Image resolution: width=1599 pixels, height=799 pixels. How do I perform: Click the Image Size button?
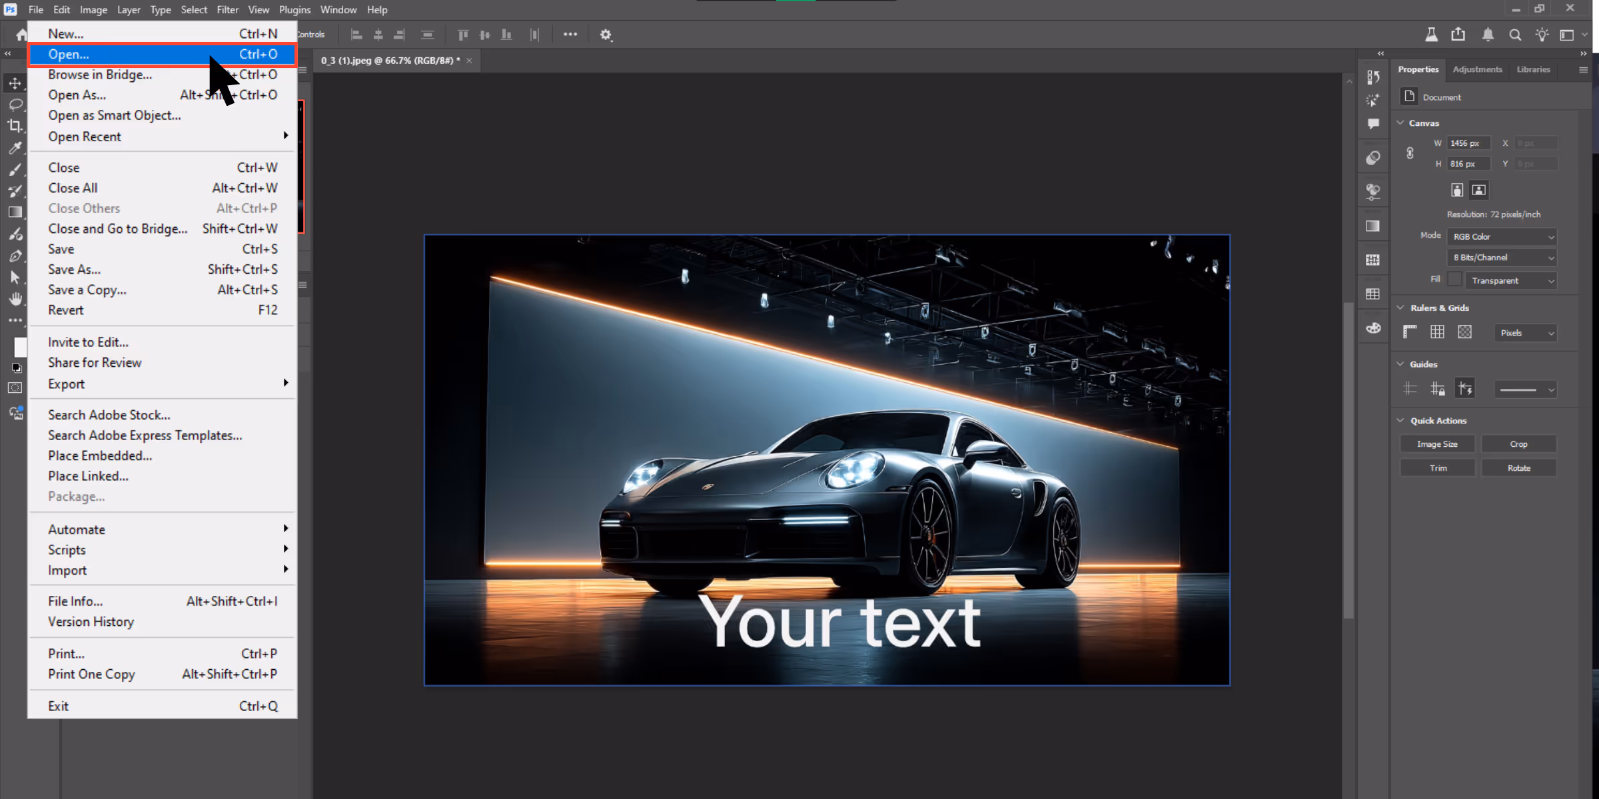coord(1437,444)
